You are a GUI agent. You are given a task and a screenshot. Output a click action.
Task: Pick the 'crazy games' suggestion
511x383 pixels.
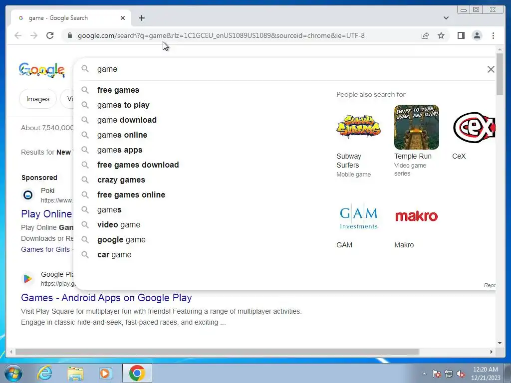click(x=121, y=180)
